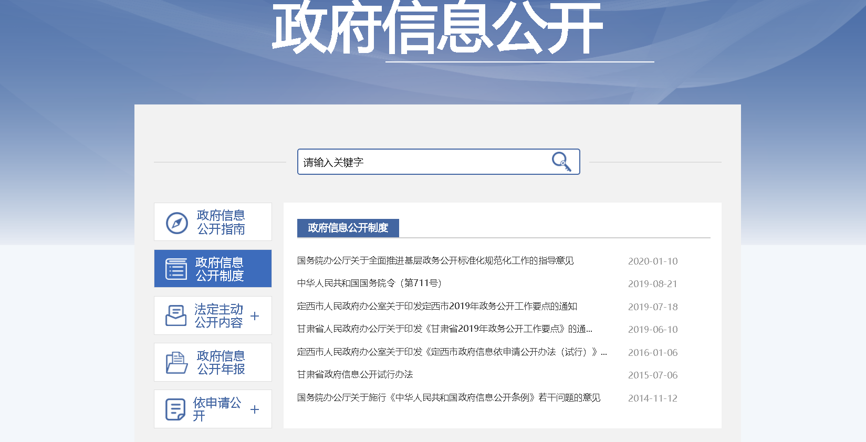Viewport: 866px width, 442px height.
Task: Click the magnifier search icon
Action: point(561,162)
